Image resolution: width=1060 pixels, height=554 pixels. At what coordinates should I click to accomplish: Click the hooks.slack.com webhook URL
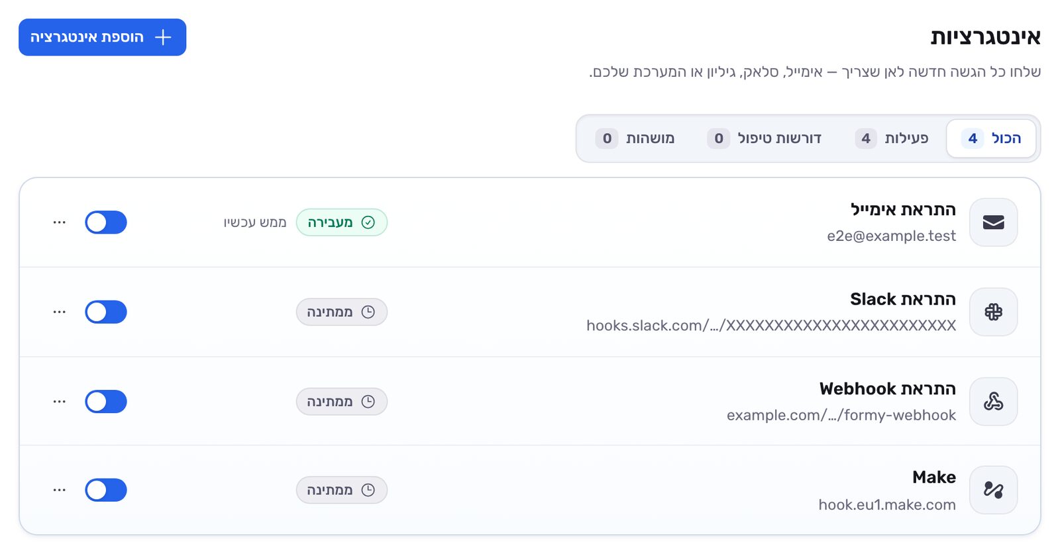pos(771,326)
